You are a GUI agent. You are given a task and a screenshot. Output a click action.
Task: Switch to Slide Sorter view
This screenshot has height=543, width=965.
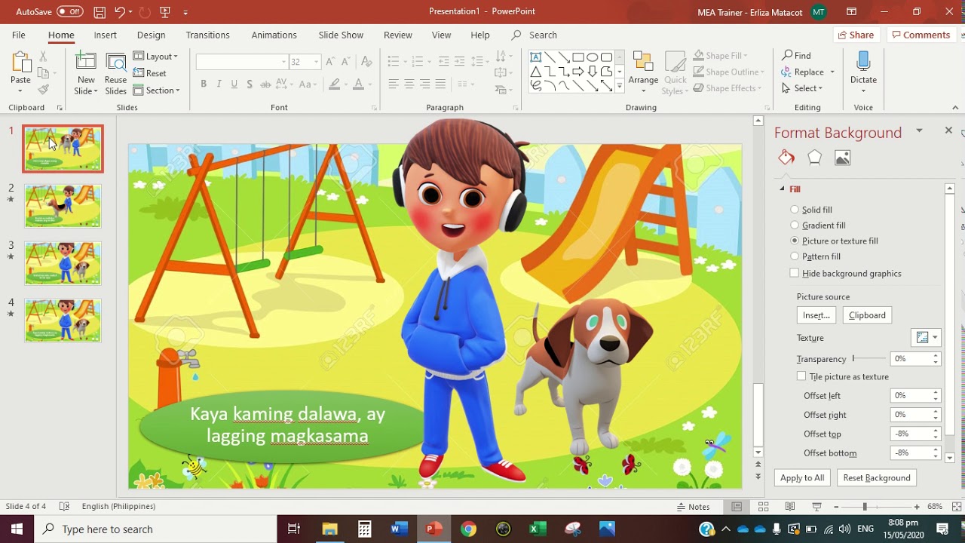click(x=764, y=507)
